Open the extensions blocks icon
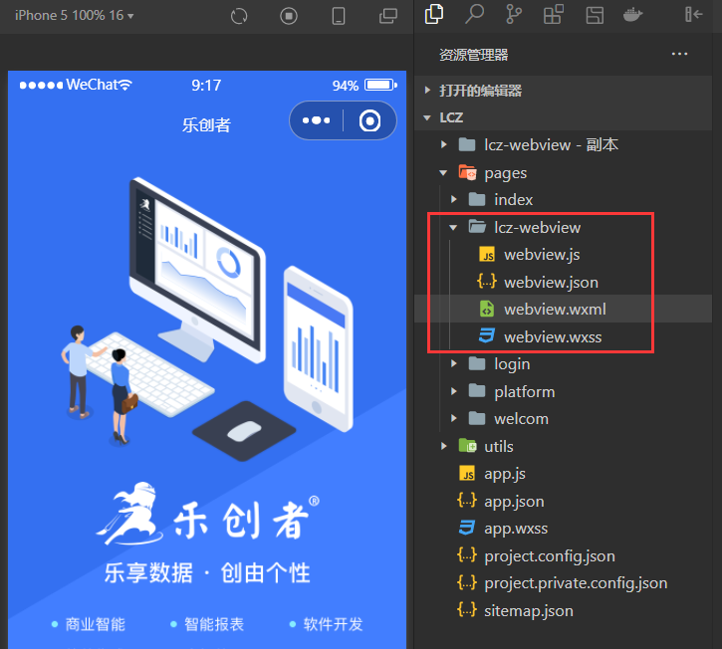Viewport: 722px width, 649px height. (x=553, y=14)
